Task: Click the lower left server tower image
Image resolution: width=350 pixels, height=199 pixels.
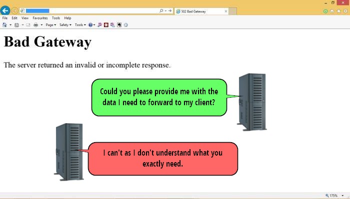Action: point(69,152)
